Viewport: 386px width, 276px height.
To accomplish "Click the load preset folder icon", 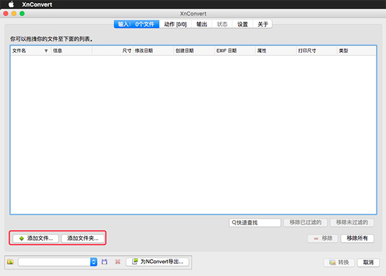I will (x=10, y=262).
